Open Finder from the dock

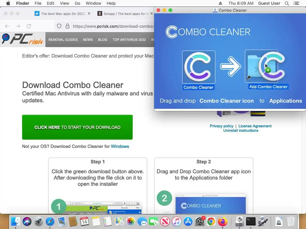[x=15, y=222]
